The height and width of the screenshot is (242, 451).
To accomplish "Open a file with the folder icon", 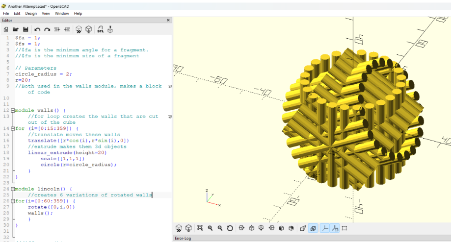I will (16, 29).
